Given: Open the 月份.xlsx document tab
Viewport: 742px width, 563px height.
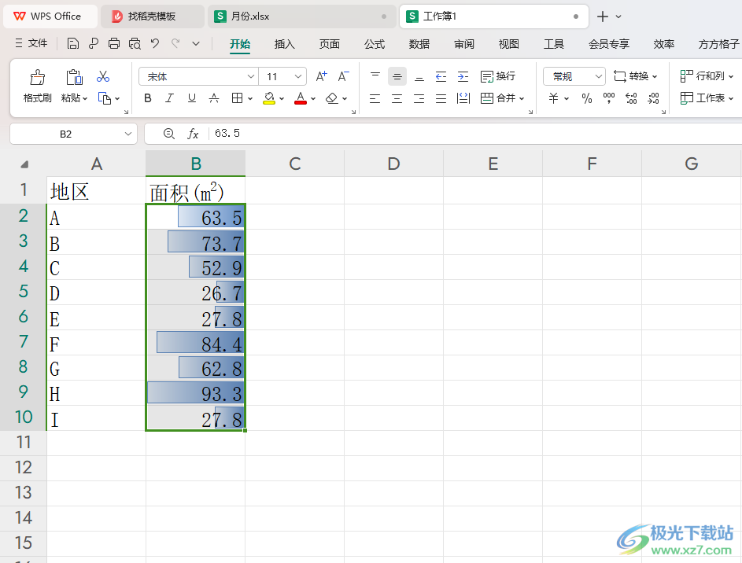Looking at the screenshot, I should coord(301,17).
